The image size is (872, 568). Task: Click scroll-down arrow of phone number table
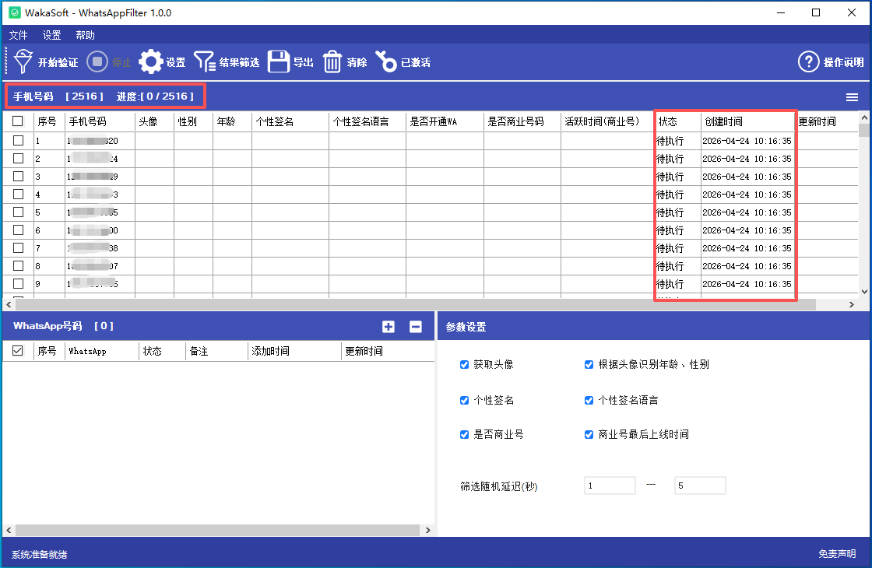pyautogui.click(x=863, y=291)
